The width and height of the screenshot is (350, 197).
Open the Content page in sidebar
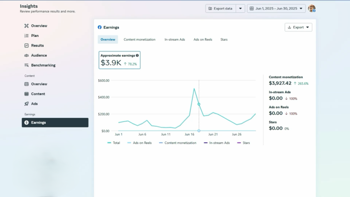click(x=38, y=94)
